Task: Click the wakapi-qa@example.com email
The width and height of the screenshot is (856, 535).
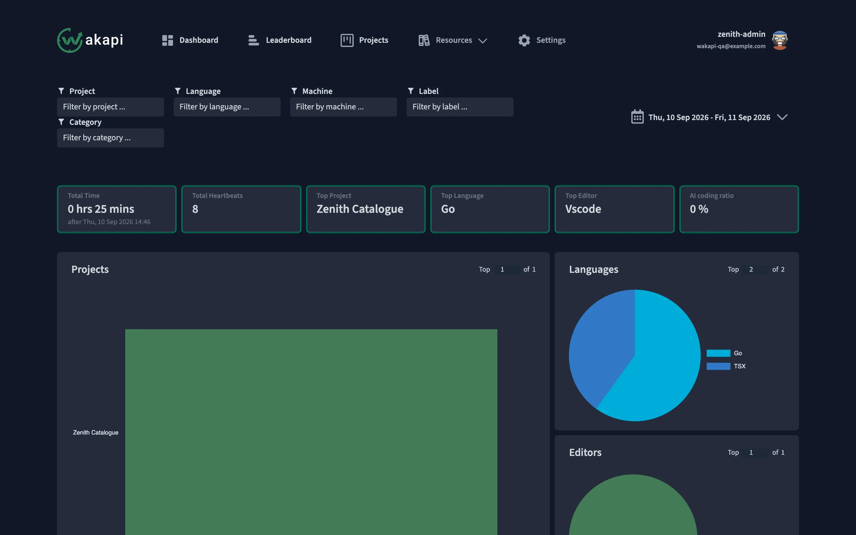Action: (731, 46)
